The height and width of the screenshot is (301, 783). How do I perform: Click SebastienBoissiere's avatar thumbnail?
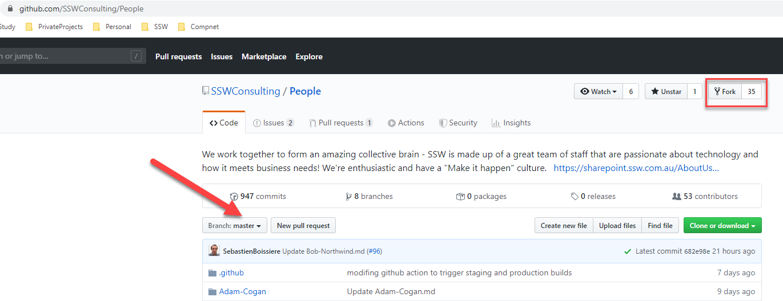coord(214,251)
